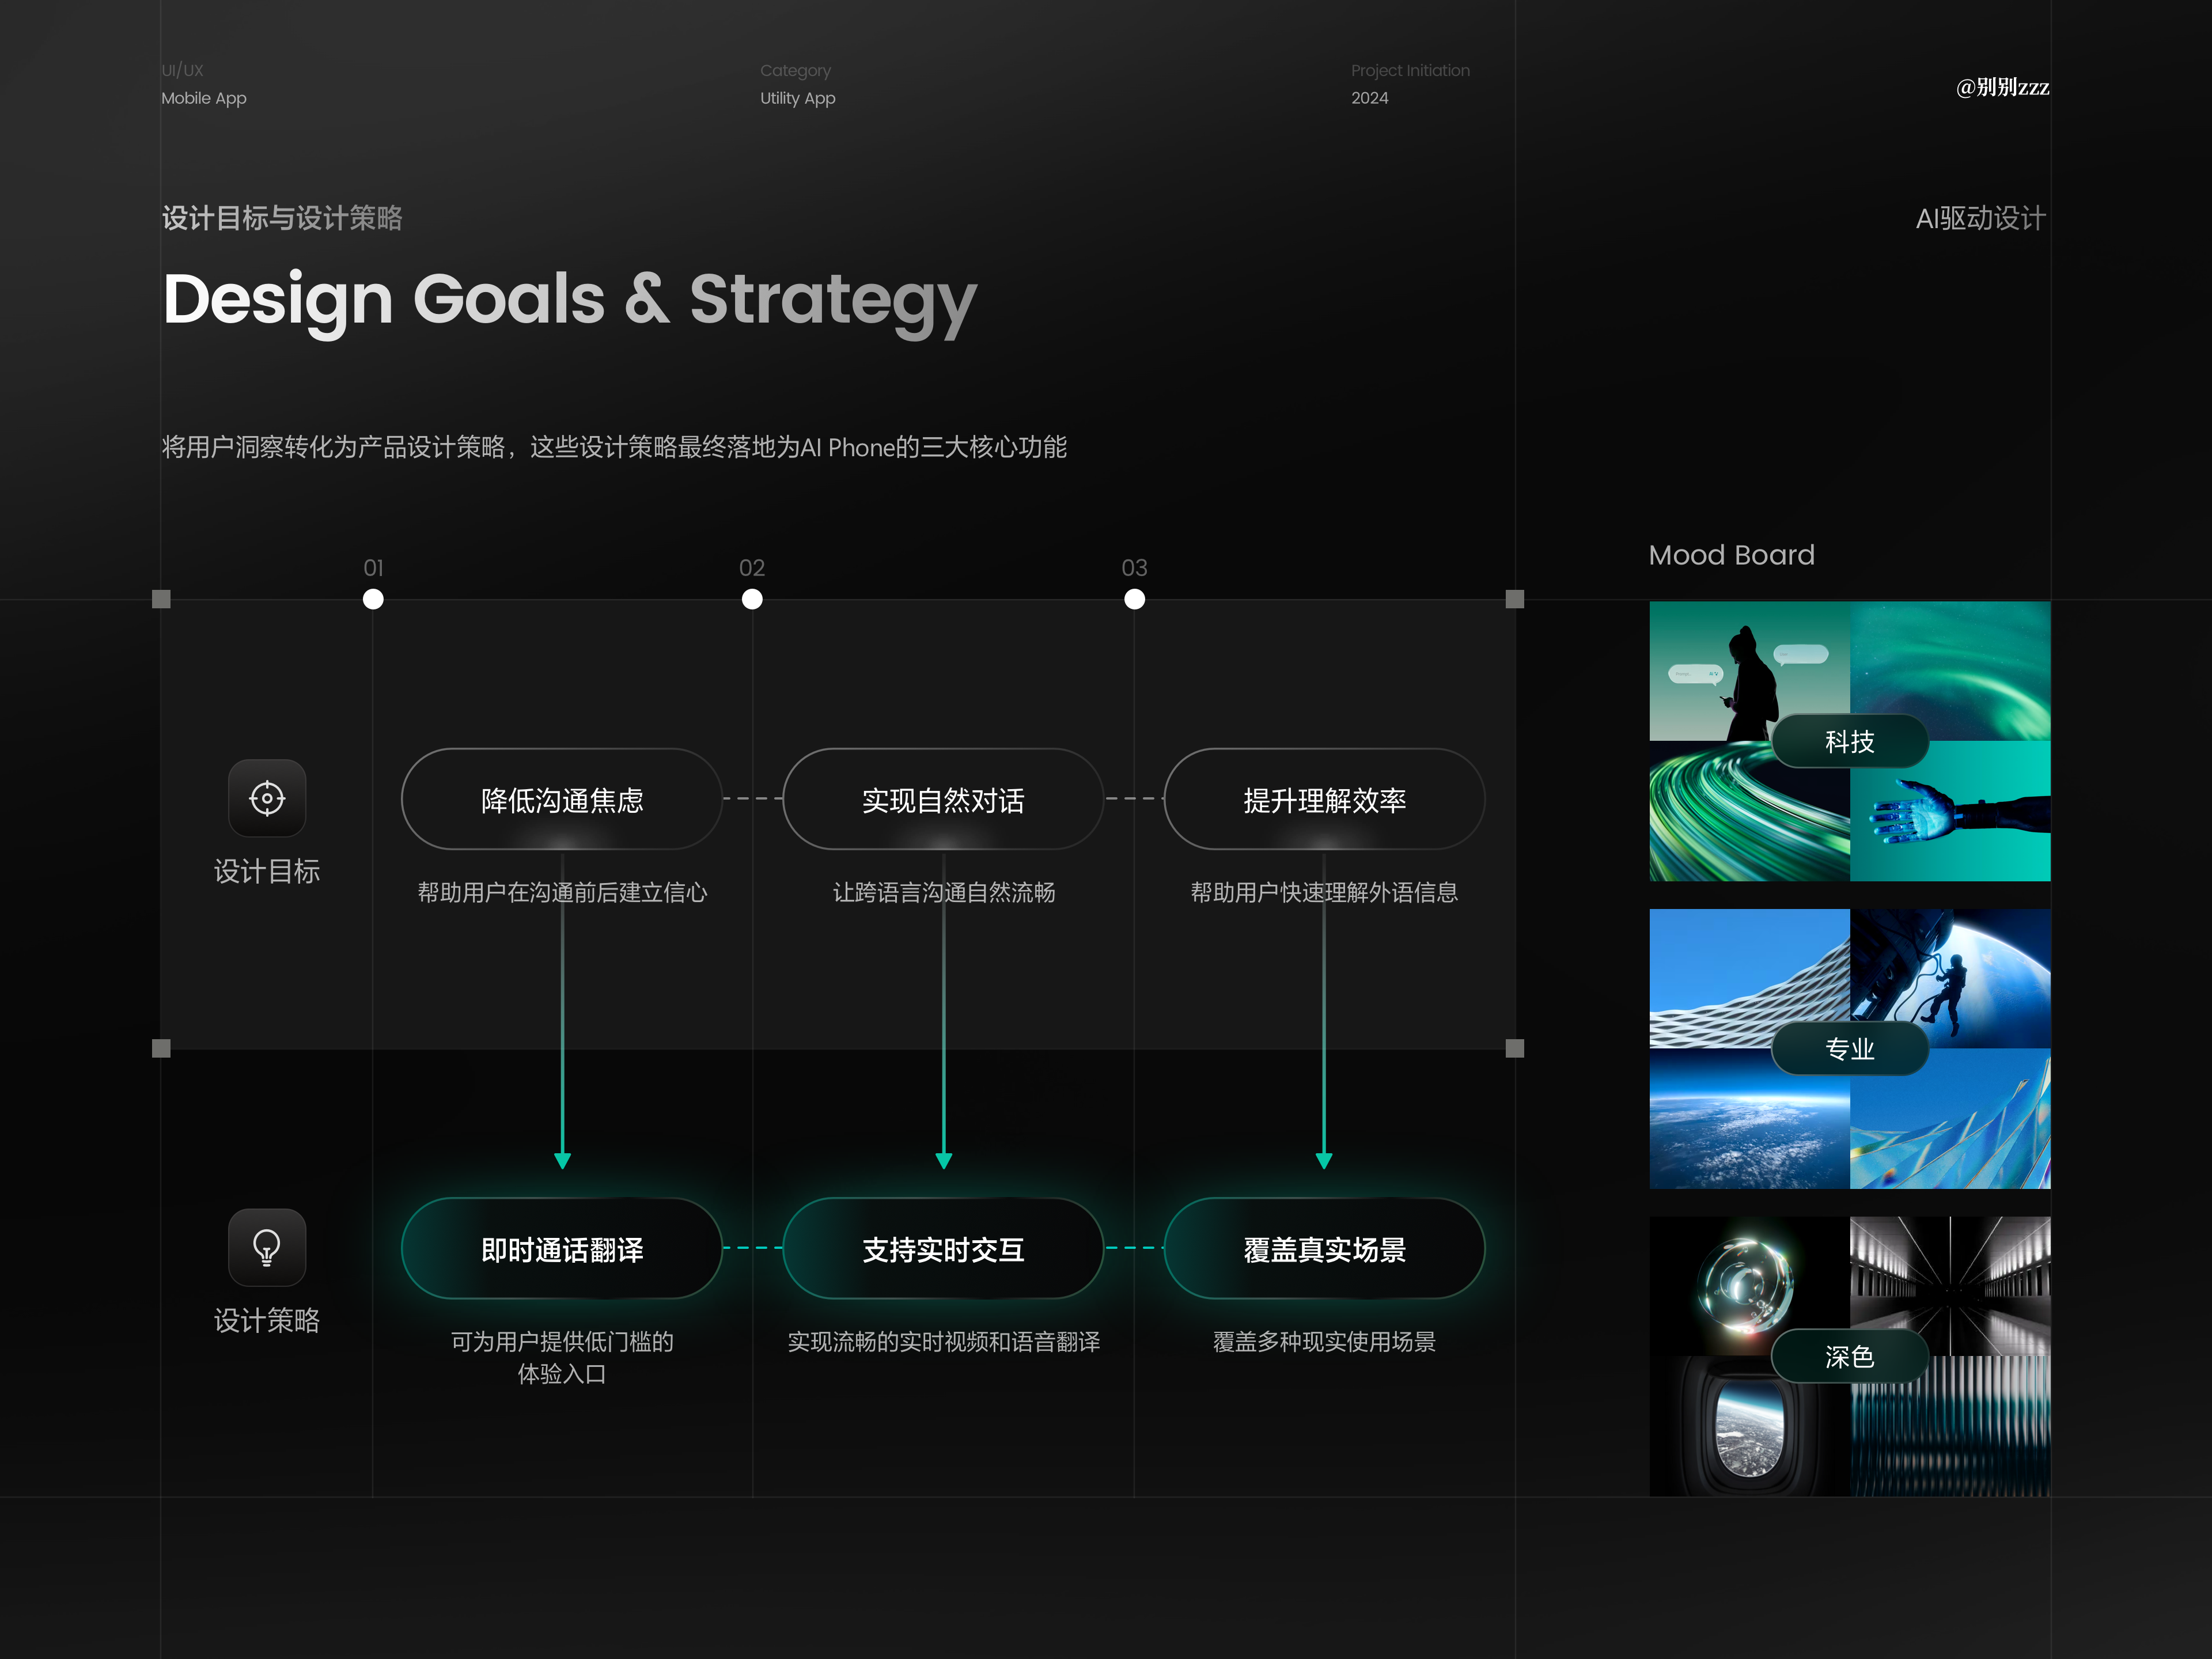
Task: Open the 覆盖真实场景 strategy pill
Action: 1324,1249
